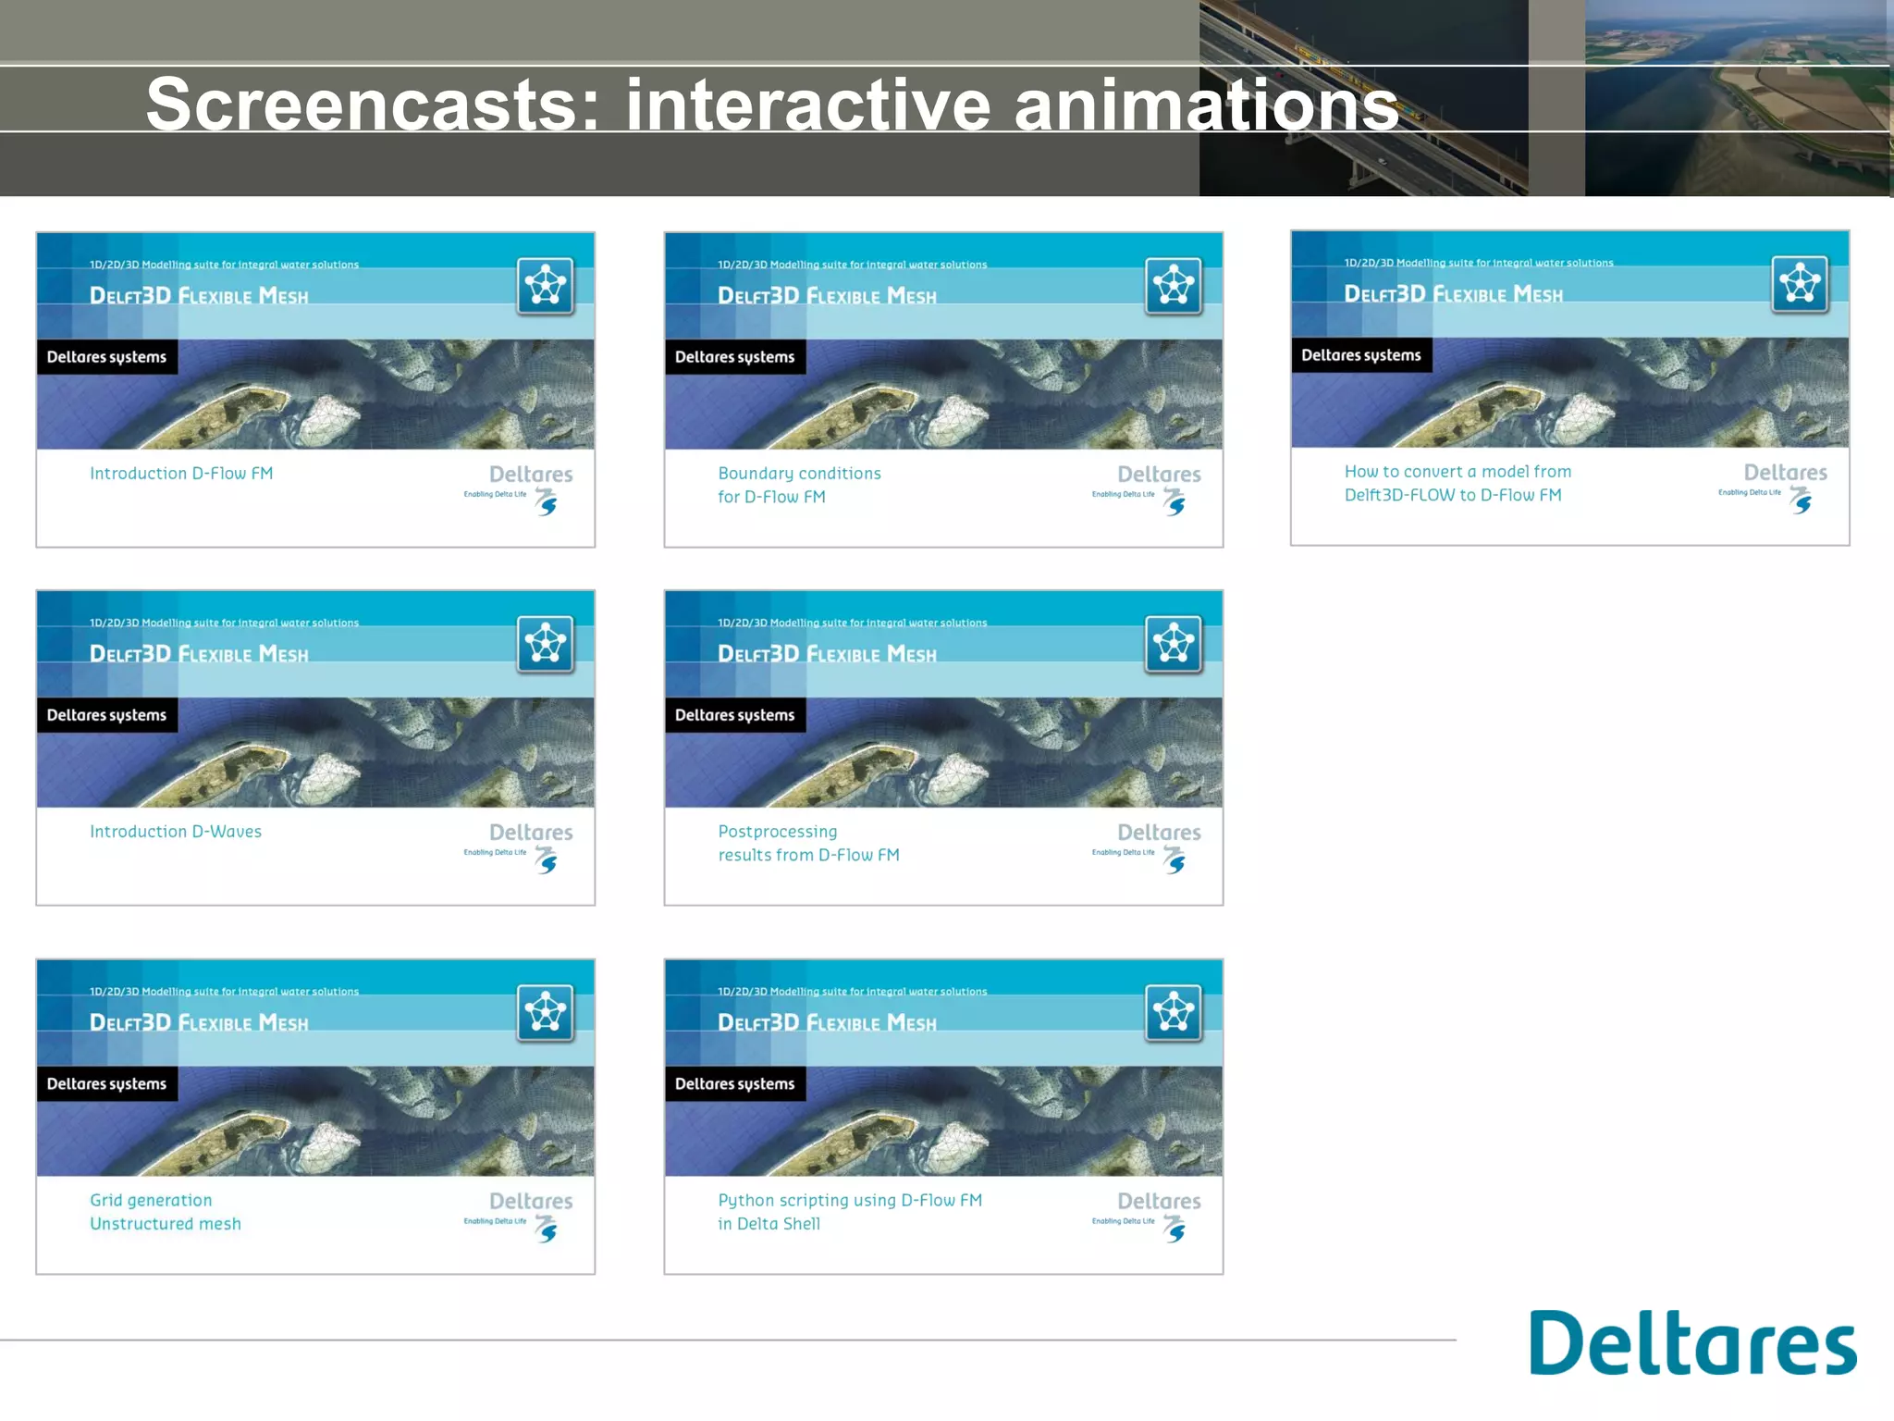The image size is (1894, 1421).
Task: Click Deltares logo on Python scripting card
Action: (1147, 1217)
